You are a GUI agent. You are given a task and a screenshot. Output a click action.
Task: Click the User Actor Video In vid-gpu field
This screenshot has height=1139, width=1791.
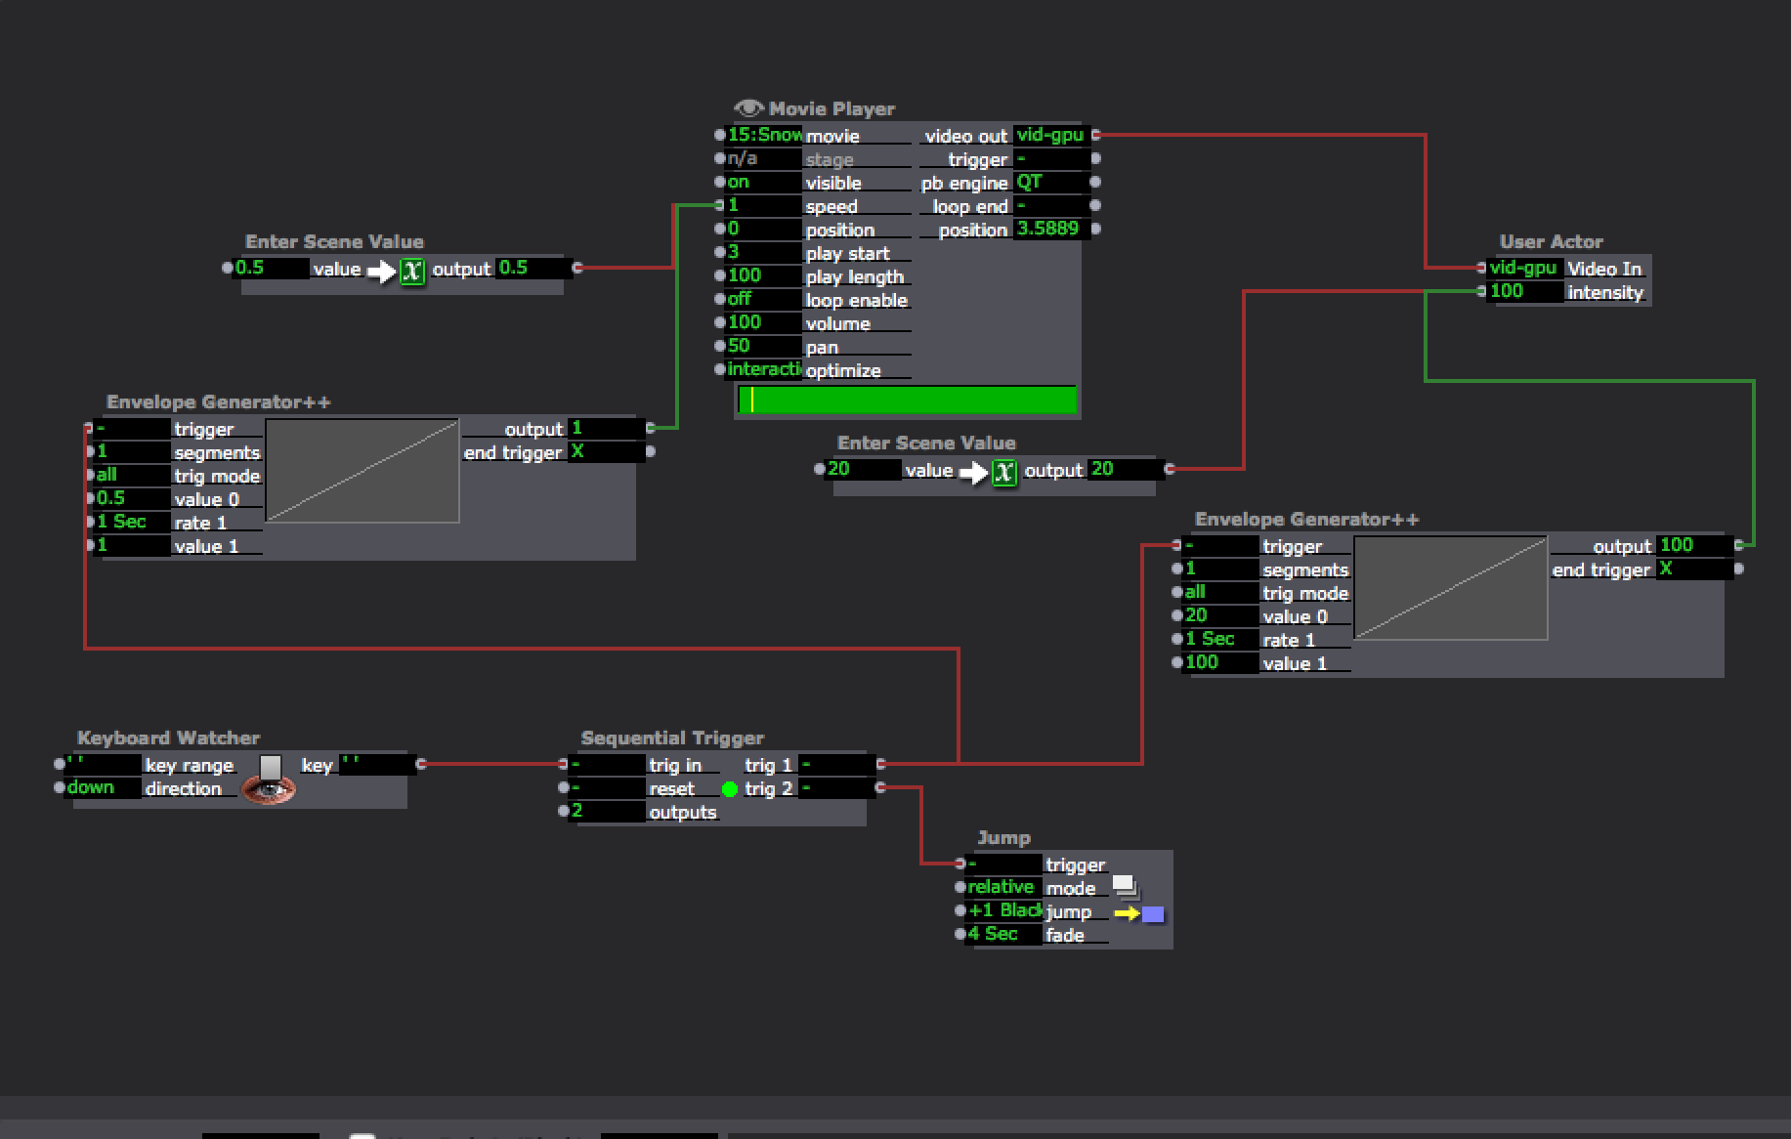click(x=1525, y=268)
